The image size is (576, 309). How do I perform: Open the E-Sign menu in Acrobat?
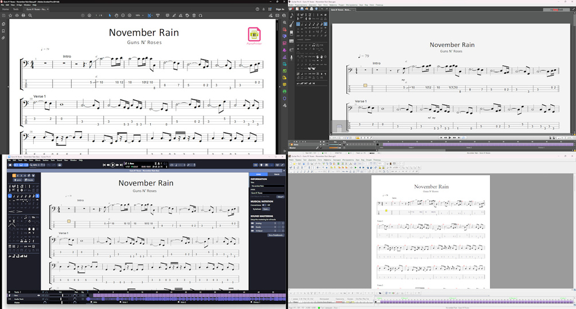pyautogui.click(x=19, y=5)
